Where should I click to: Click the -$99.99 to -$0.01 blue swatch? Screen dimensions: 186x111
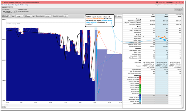tap(140, 98)
